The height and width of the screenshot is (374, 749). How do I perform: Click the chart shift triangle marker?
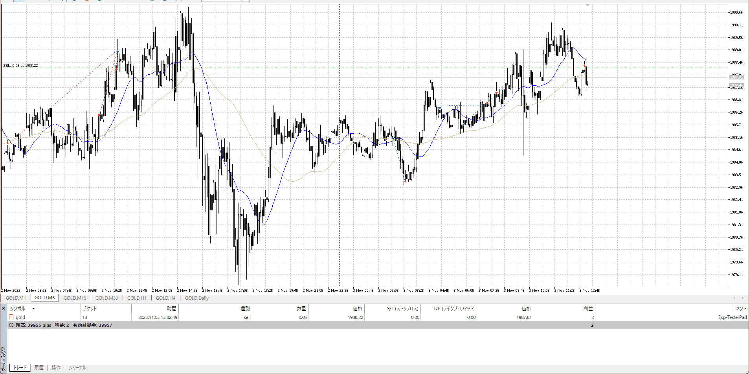pos(587,6)
